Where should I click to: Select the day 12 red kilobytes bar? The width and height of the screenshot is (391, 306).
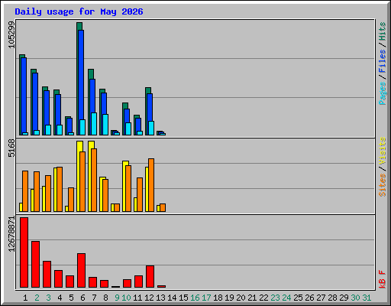pyautogui.click(x=150, y=276)
